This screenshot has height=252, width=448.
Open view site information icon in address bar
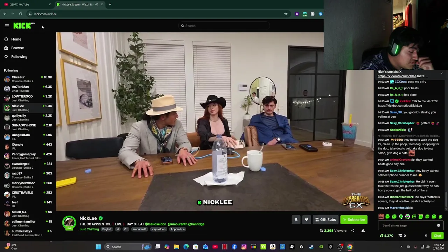click(x=30, y=14)
